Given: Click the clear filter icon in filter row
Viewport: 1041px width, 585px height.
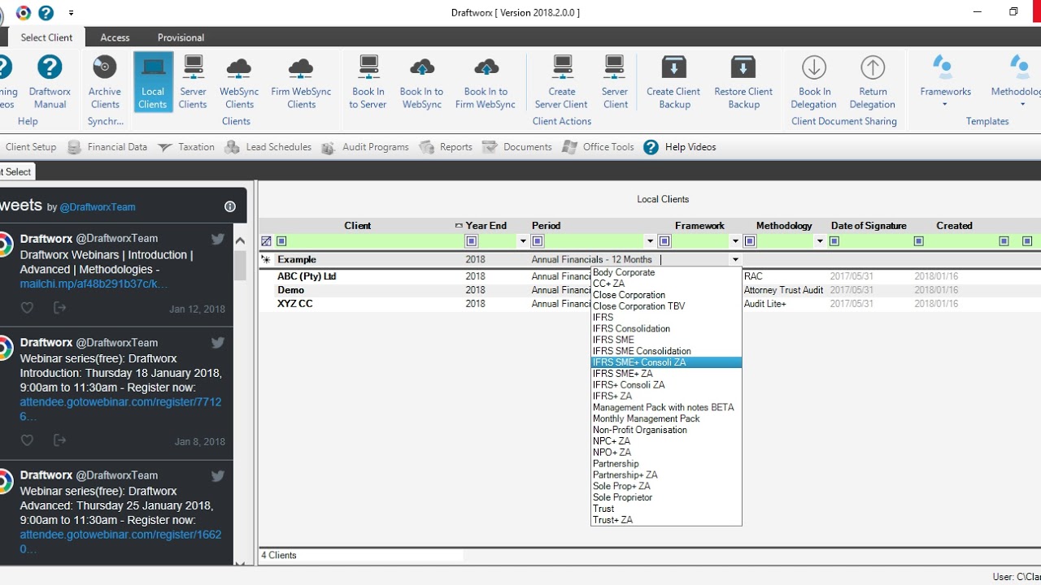Looking at the screenshot, I should point(266,241).
